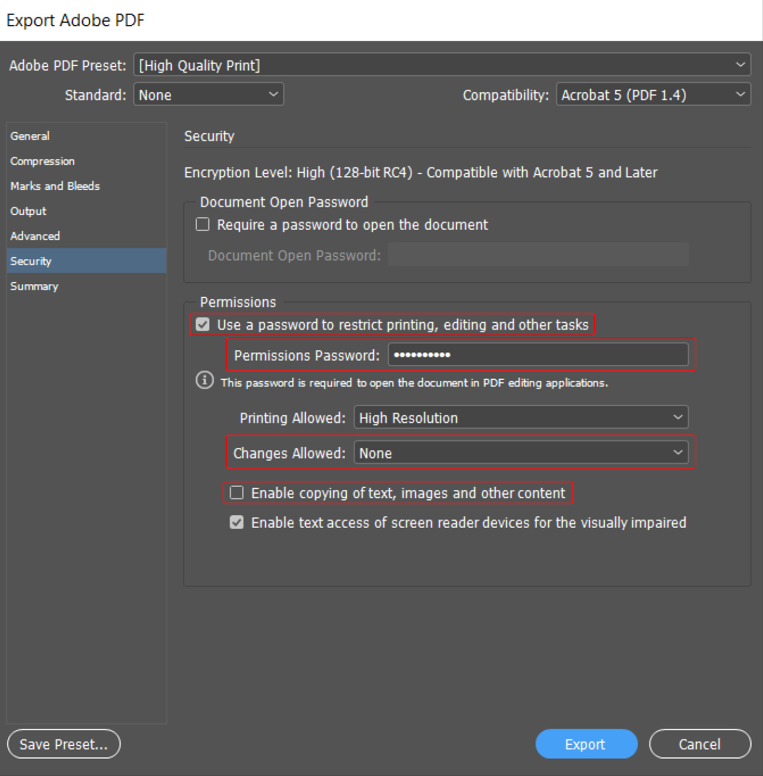Click the Save Preset button
The width and height of the screenshot is (763, 776).
click(x=64, y=744)
